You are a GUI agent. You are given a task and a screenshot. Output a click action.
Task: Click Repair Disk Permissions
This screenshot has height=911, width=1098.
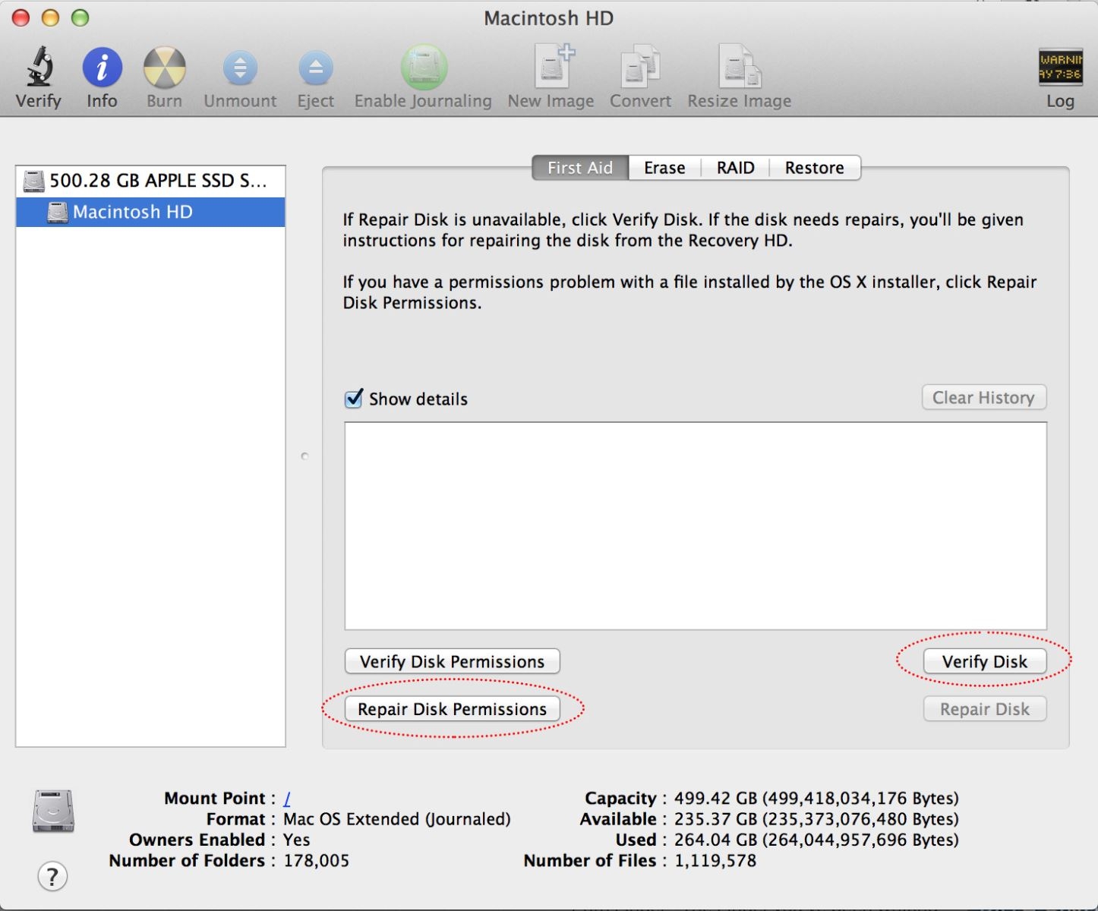[x=452, y=708]
